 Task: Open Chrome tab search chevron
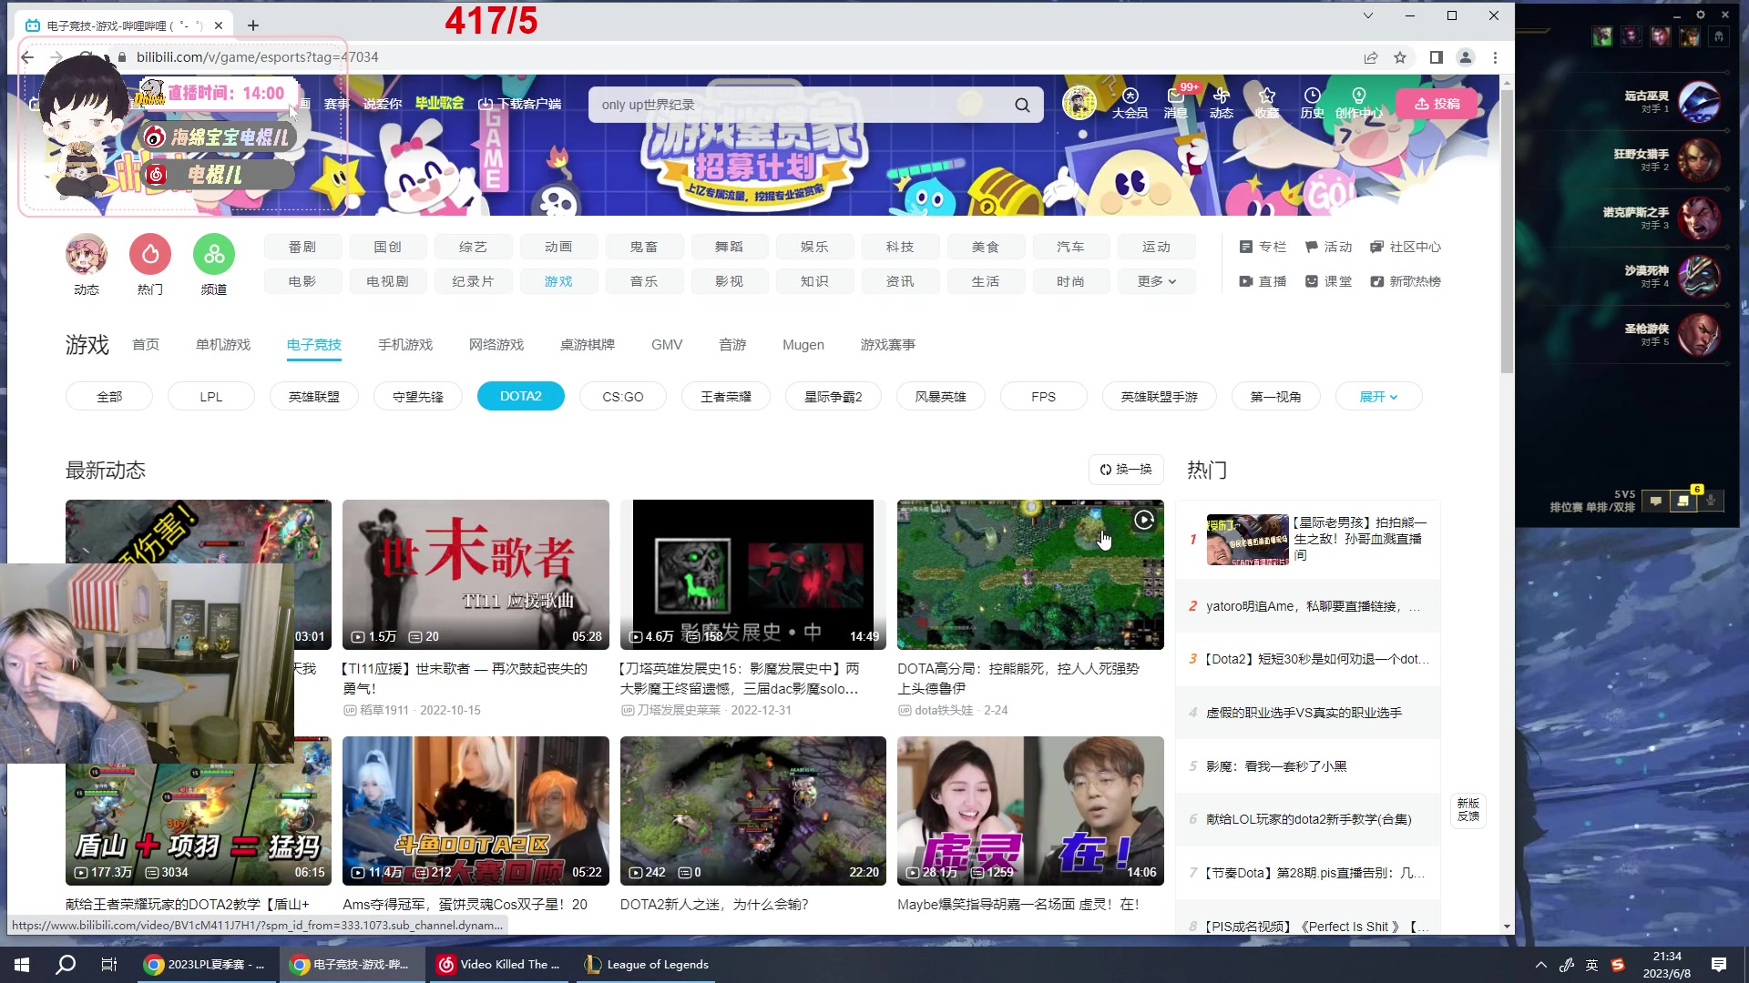point(1367,15)
